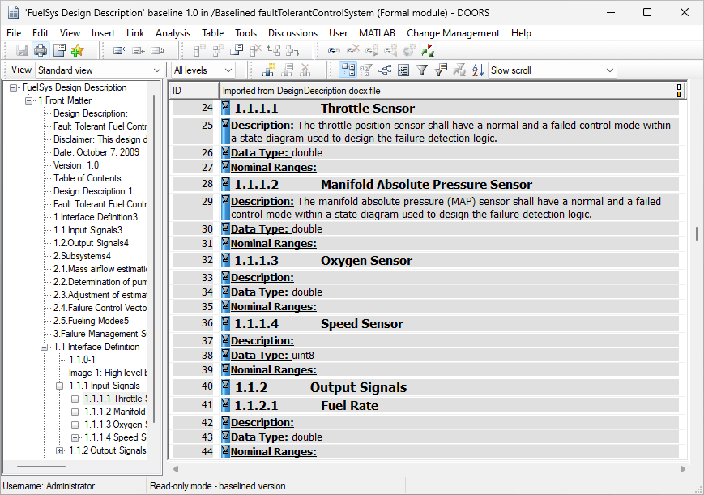Click the Add to Favorites star icon
Viewport: 704px width, 495px height.
click(77, 51)
